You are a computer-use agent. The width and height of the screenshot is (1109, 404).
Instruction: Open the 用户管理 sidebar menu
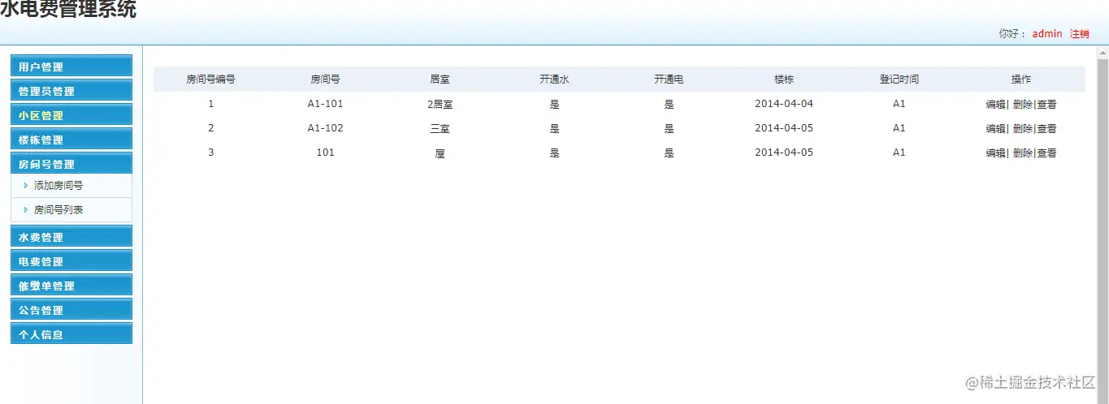(x=71, y=67)
